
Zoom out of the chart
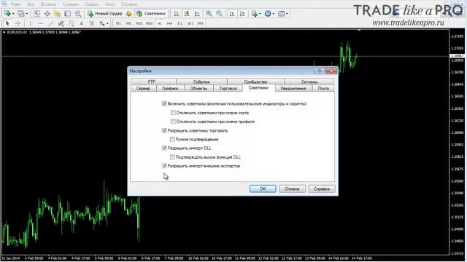(x=219, y=14)
